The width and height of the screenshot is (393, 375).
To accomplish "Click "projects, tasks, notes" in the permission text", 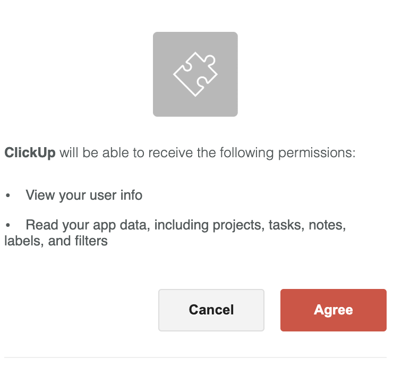I will 279,225.
